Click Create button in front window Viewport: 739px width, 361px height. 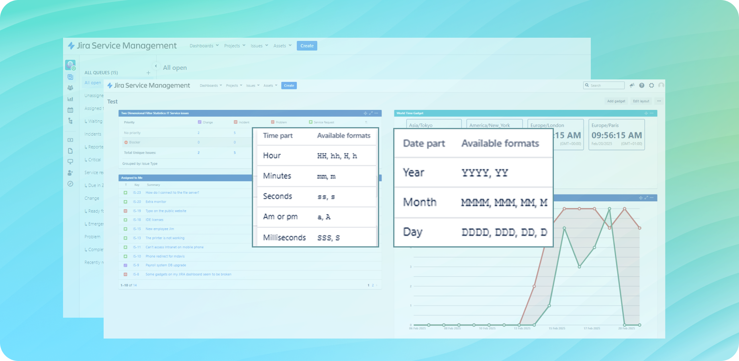(289, 85)
